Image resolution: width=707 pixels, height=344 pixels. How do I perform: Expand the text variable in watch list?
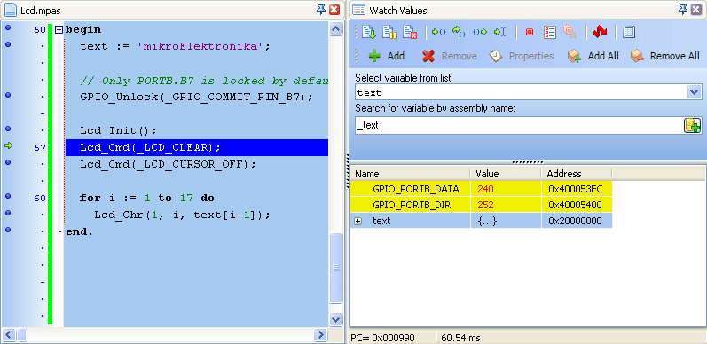tap(358, 222)
